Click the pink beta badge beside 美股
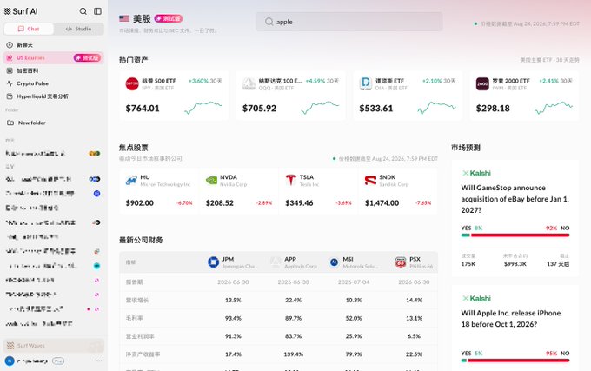591x371 pixels. (x=169, y=18)
